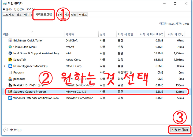
Task: Select the pximouse startup entry
Action: point(19,79)
